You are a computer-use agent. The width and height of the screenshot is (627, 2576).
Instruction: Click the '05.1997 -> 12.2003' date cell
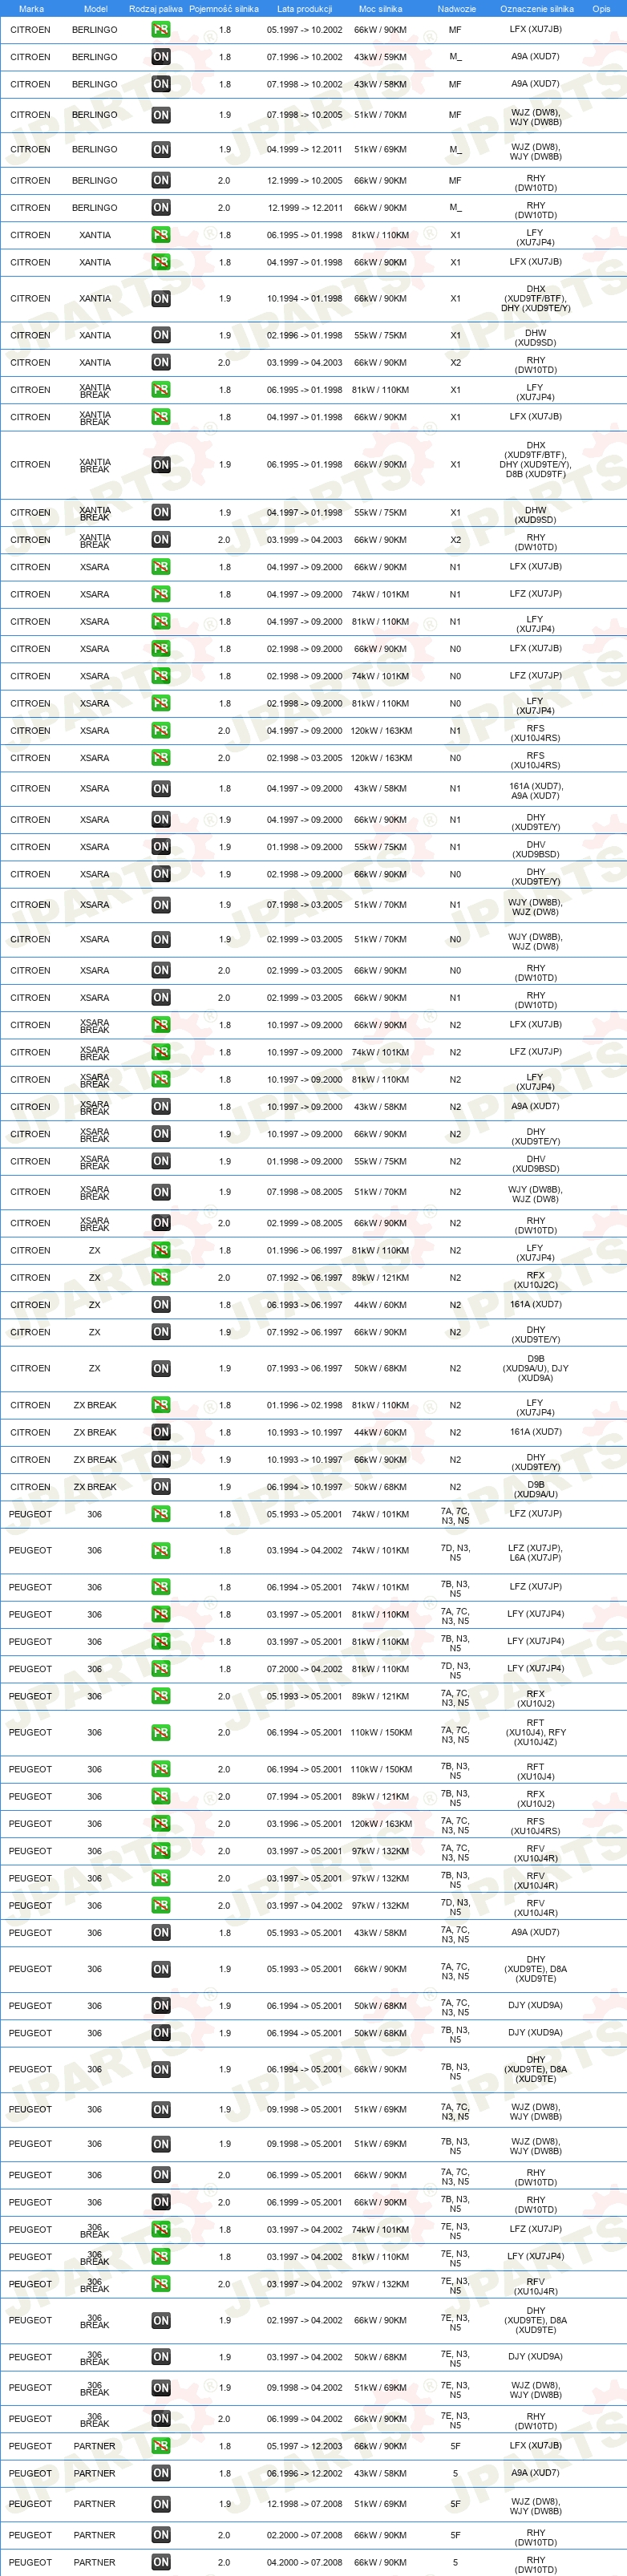point(304,2446)
